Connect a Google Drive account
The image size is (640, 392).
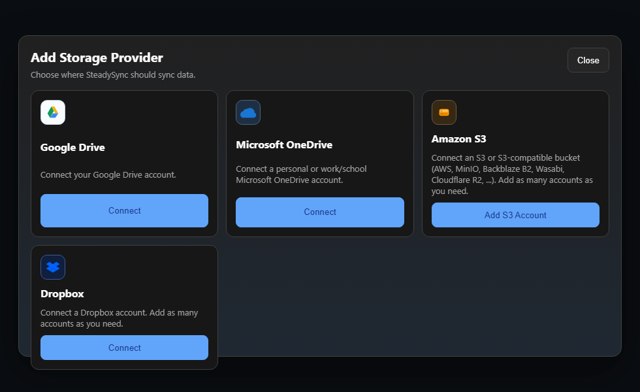click(x=124, y=210)
